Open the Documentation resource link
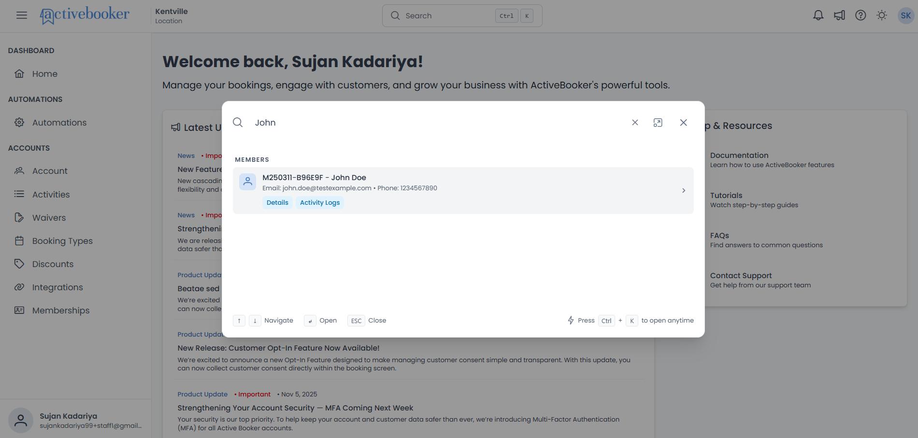The image size is (918, 438). pyautogui.click(x=772, y=160)
